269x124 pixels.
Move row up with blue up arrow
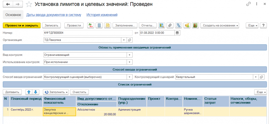coord(29,92)
